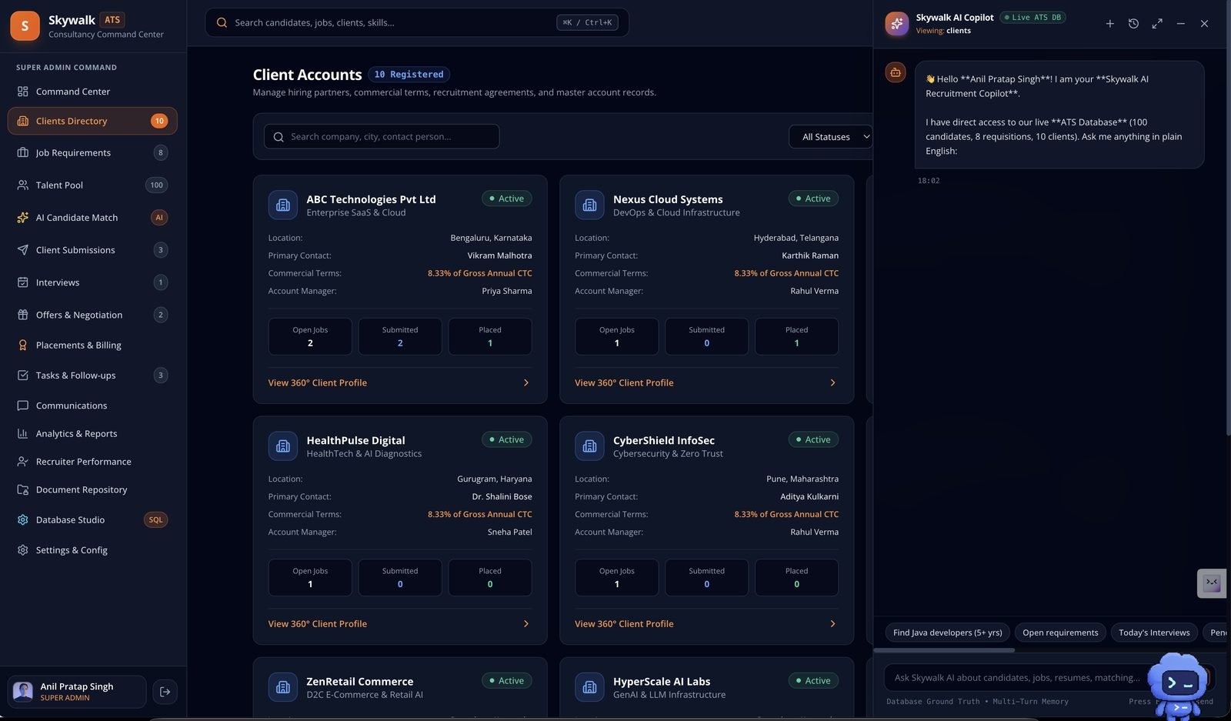Open the logout icon beside Anil Pratap Singh
The image size is (1231, 721).
(165, 692)
